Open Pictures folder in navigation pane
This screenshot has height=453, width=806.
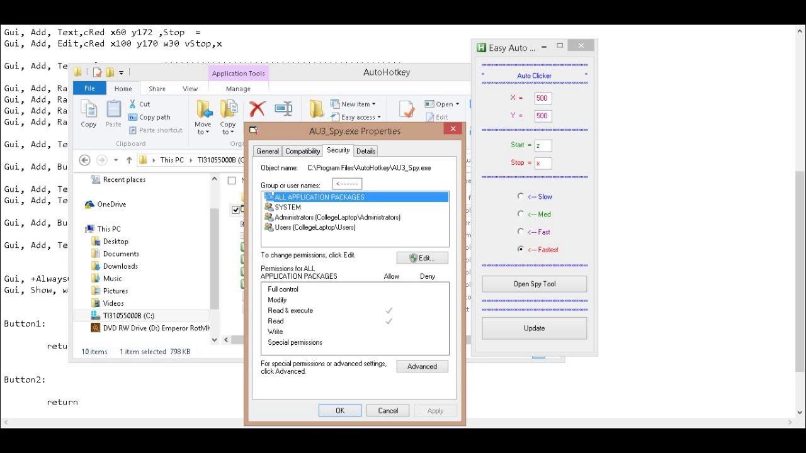click(x=110, y=291)
